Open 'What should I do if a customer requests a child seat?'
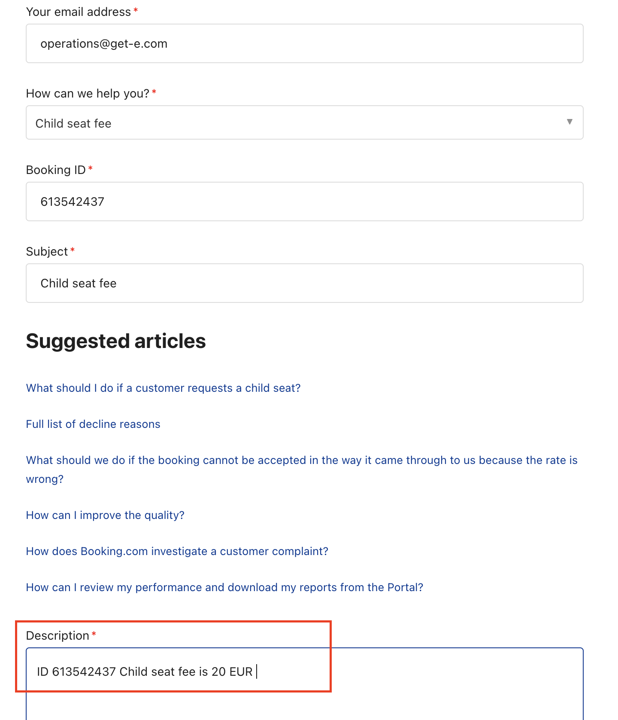Screen dimensions: 618x720 163,388
